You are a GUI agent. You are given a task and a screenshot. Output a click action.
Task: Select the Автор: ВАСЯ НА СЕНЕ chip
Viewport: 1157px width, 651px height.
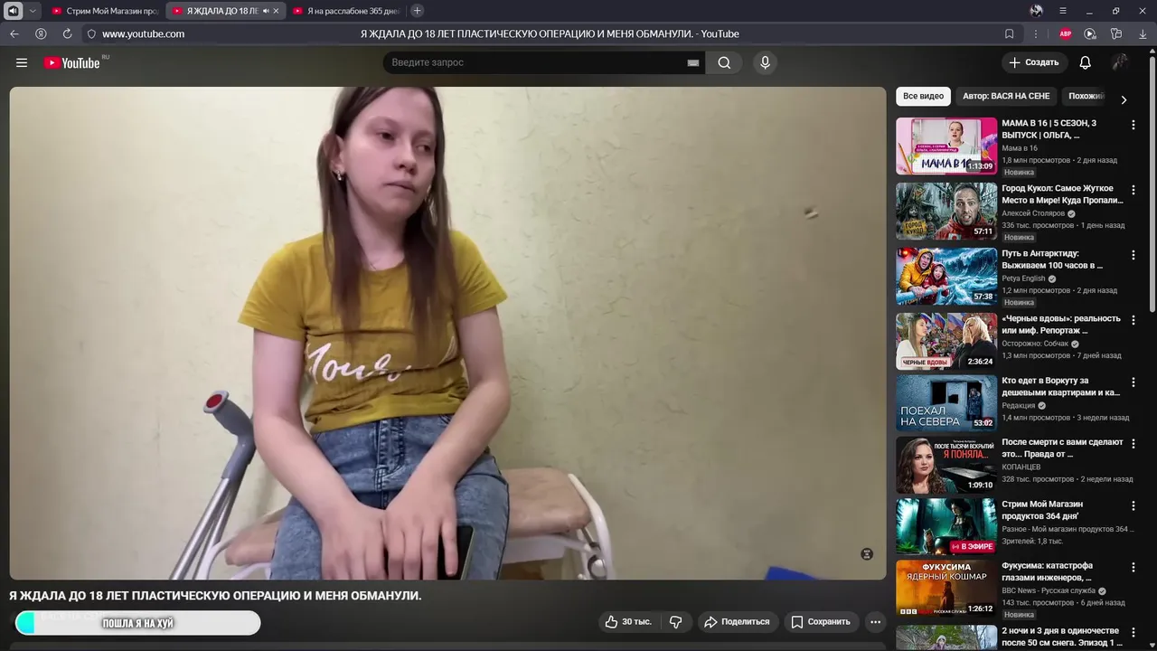[1006, 96]
